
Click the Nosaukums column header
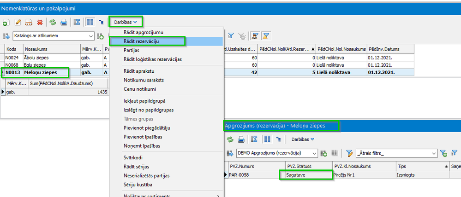(52, 49)
